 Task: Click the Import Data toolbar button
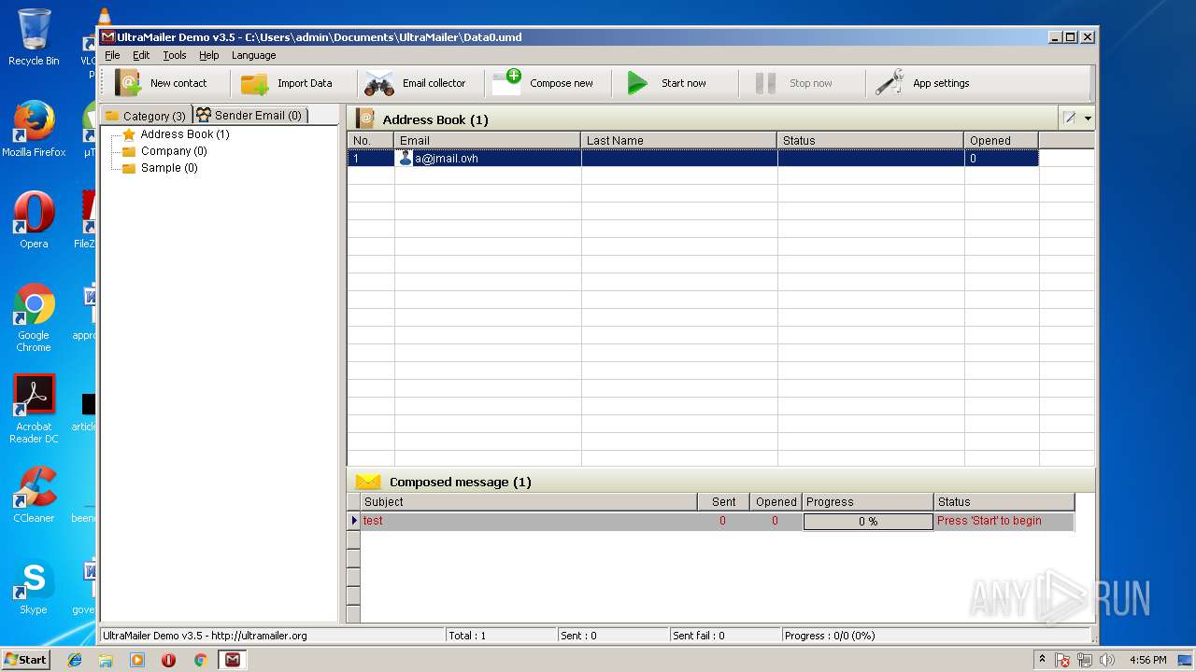[286, 83]
